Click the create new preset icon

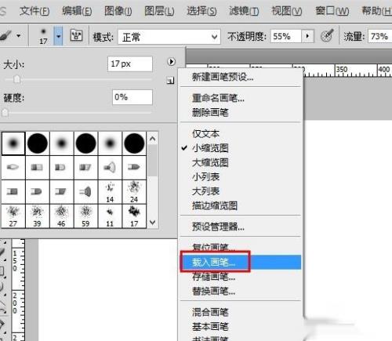pos(170,81)
